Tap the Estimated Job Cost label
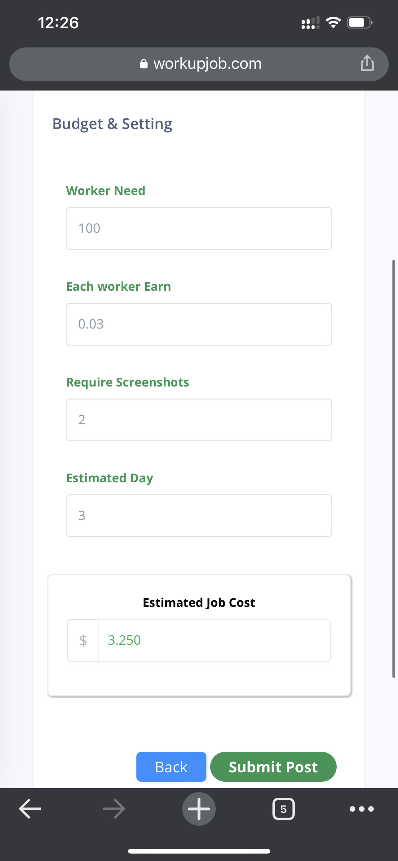 click(x=199, y=602)
